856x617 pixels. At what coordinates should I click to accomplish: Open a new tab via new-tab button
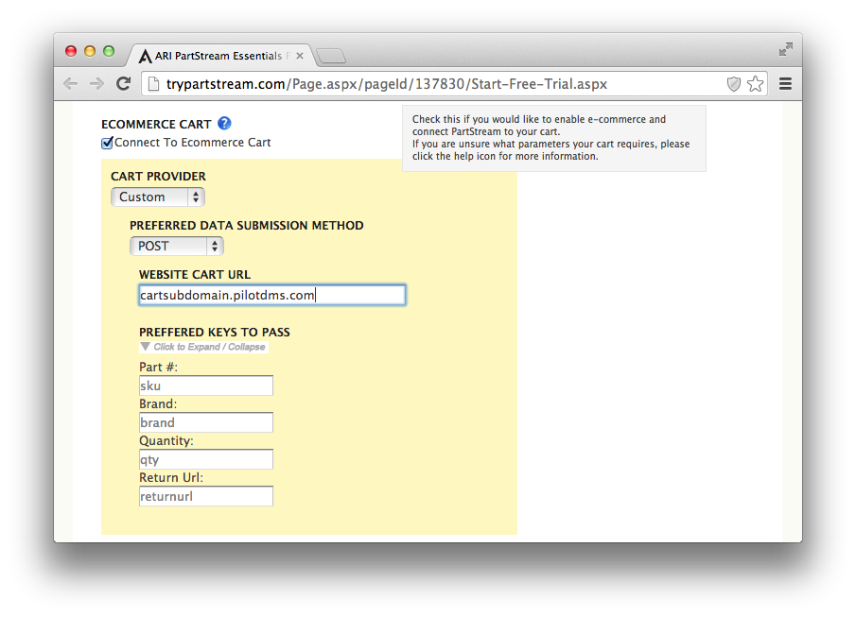click(x=331, y=57)
